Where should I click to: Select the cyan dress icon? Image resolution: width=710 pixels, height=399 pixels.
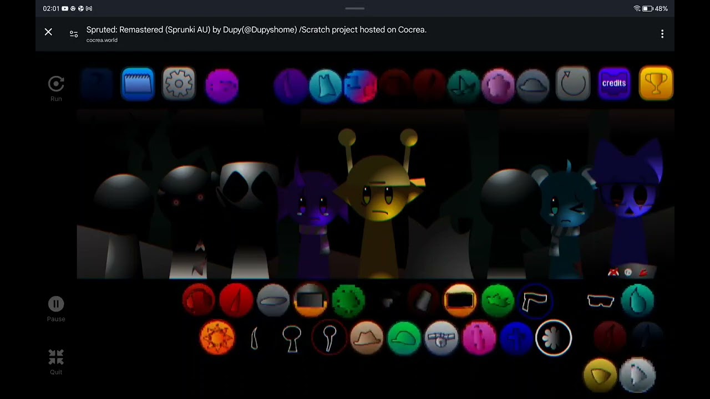click(x=326, y=86)
